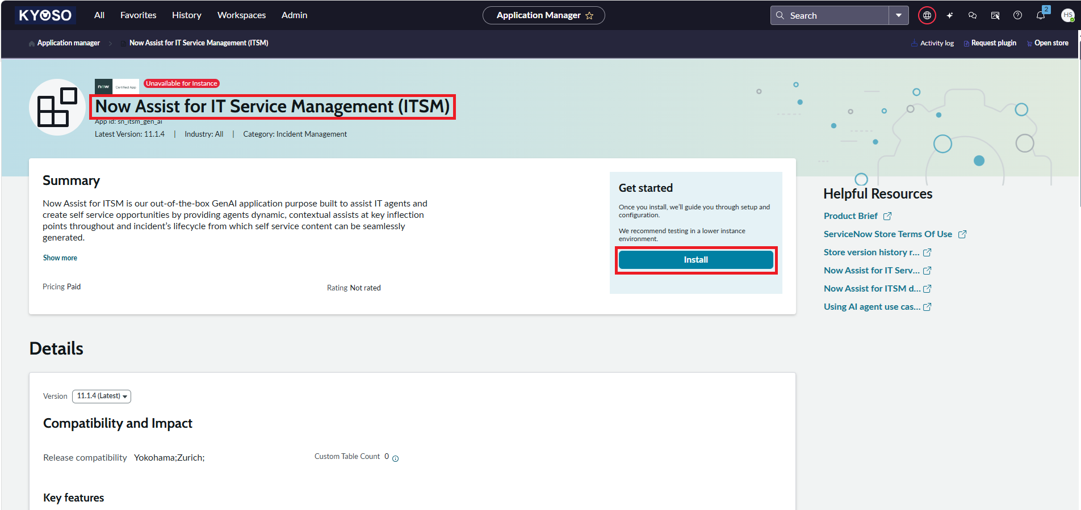Click the Category: Incident Management text
This screenshot has height=510, width=1081.
(295, 134)
